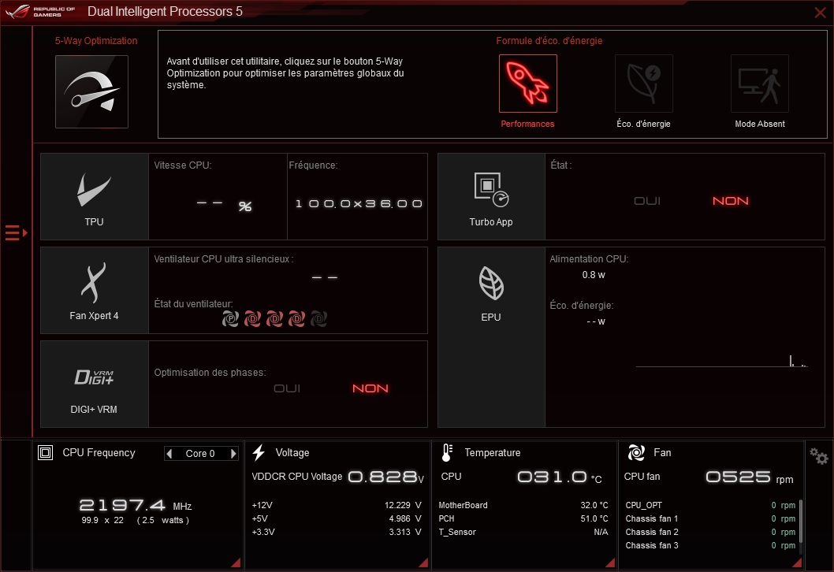
Task: Expand the left side menu panel
Action: pyautogui.click(x=16, y=232)
